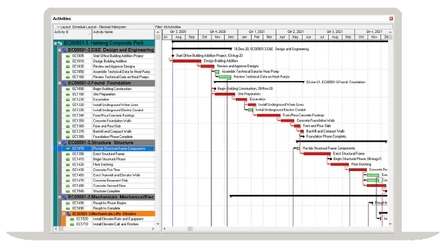Collapse the Design and Engineering WBS group
The width and height of the screenshot is (446, 248).
[59, 50]
